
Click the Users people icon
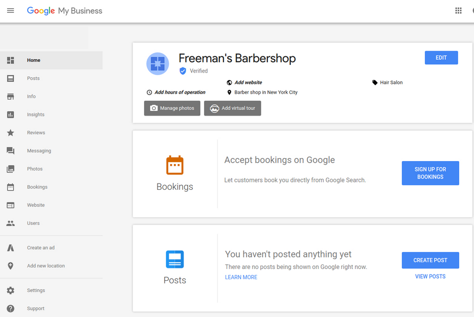pos(11,223)
